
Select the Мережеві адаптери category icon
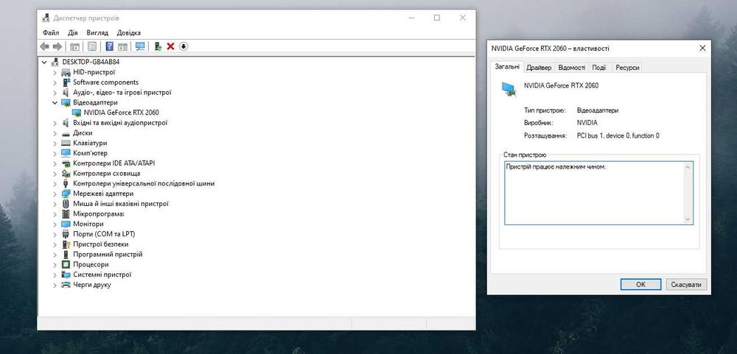point(66,194)
